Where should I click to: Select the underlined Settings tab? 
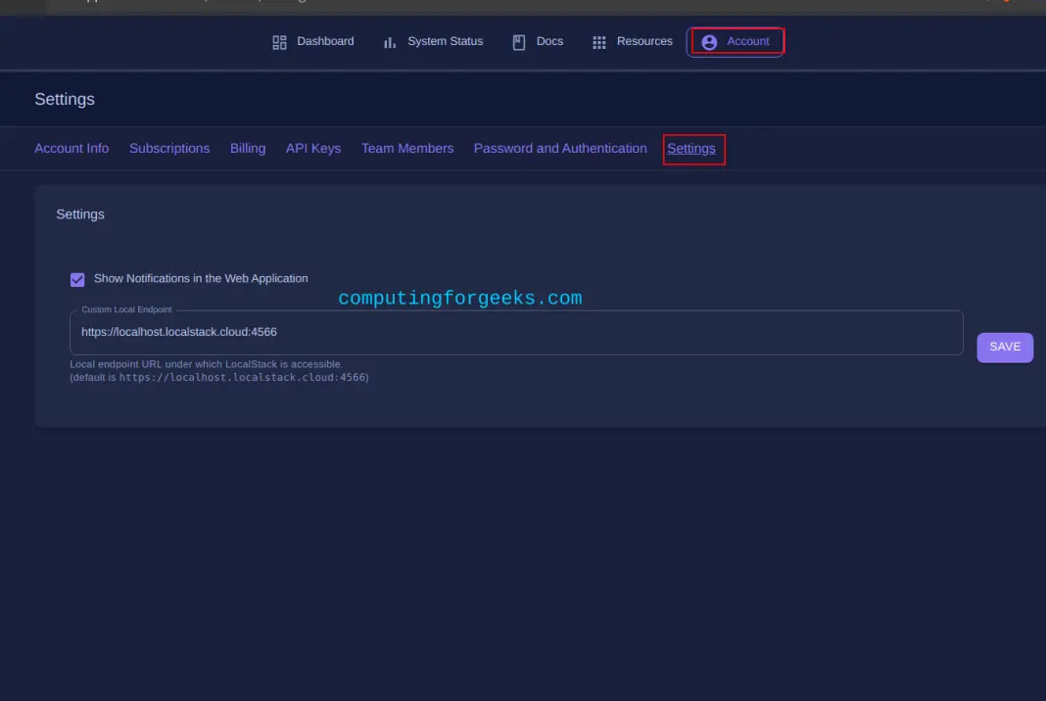[691, 149]
